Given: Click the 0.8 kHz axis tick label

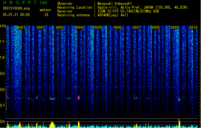Looking at the screenshot, I should (x=3, y=90).
